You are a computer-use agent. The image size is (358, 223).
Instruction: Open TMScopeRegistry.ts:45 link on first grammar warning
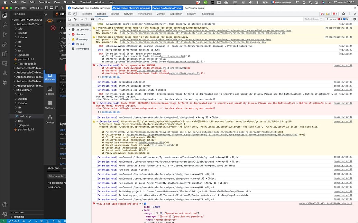338,28
